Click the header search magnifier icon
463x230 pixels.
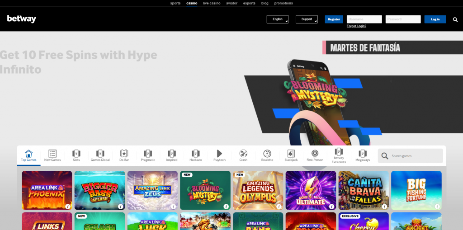coord(455,19)
